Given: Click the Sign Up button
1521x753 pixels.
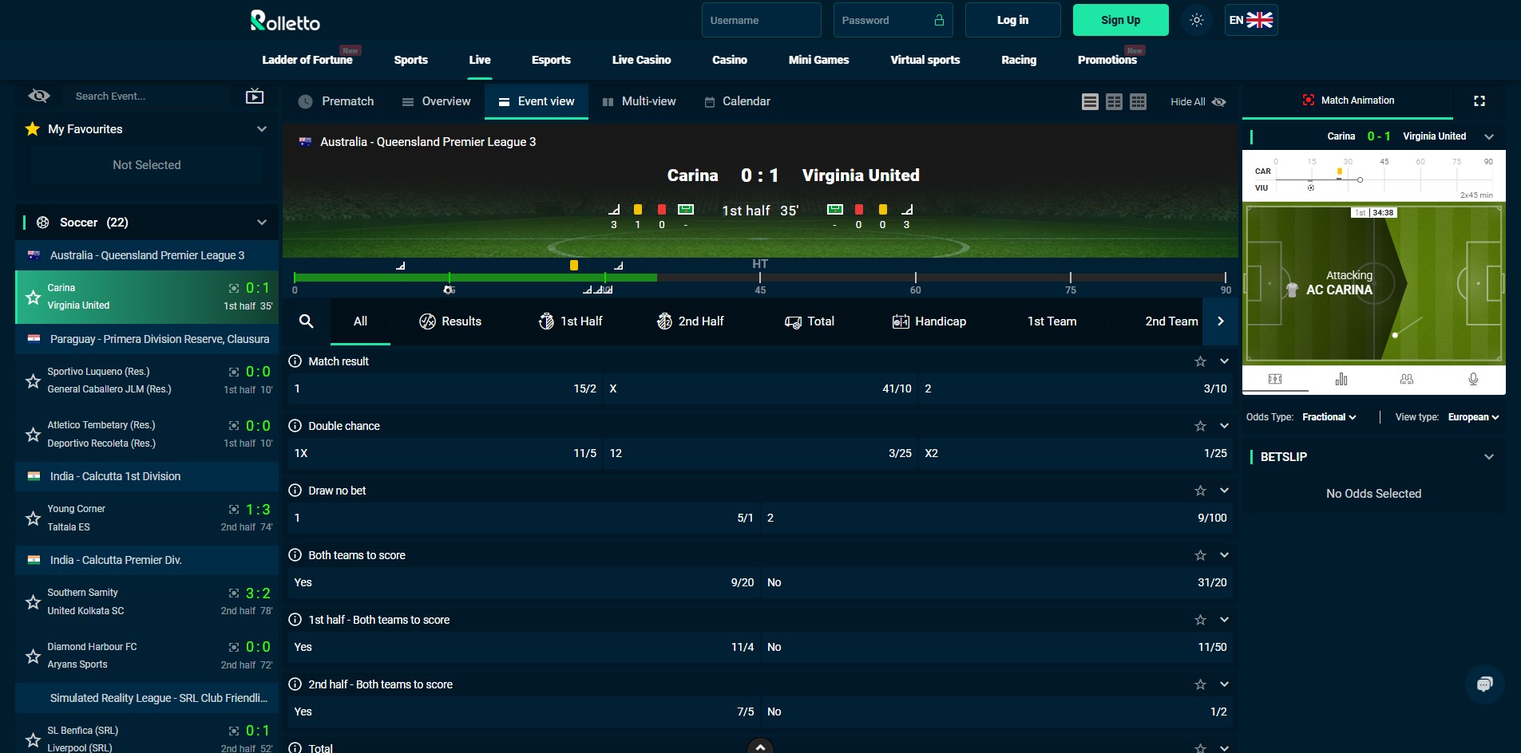Looking at the screenshot, I should [x=1119, y=20].
